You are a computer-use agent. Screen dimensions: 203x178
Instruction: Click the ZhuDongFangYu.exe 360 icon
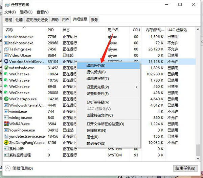6,142
